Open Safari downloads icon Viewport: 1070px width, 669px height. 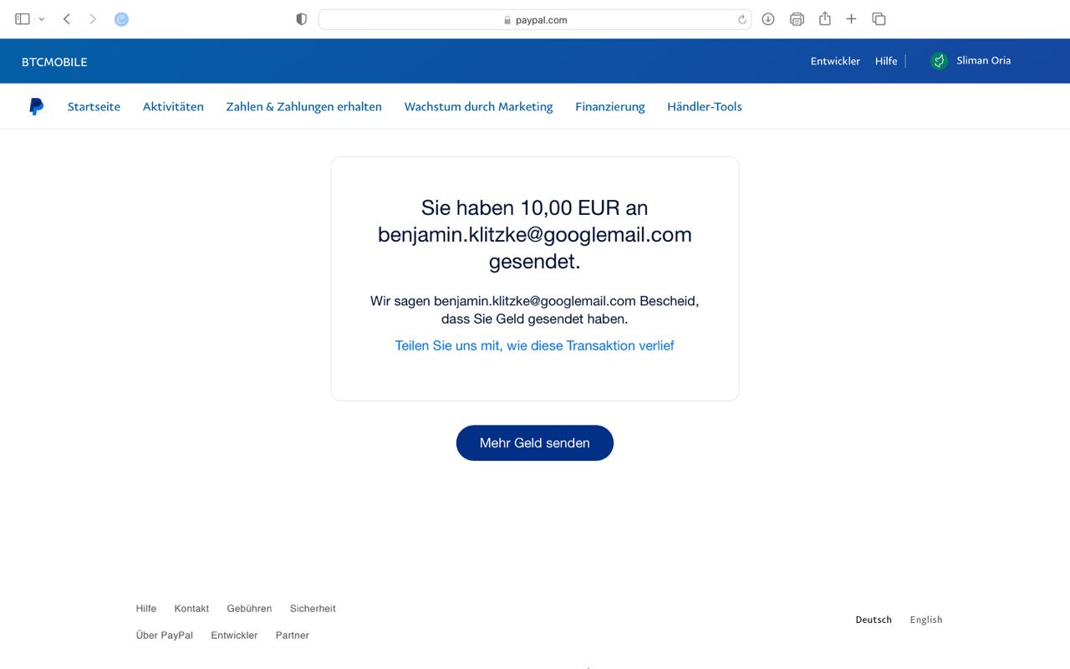(768, 19)
